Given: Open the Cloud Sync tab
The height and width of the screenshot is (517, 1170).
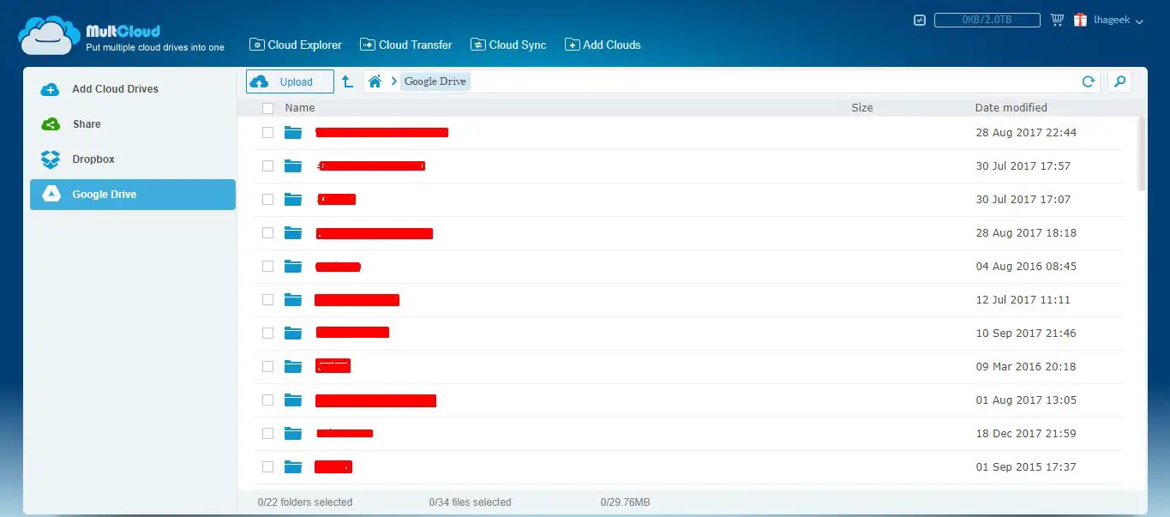Looking at the screenshot, I should 508,45.
